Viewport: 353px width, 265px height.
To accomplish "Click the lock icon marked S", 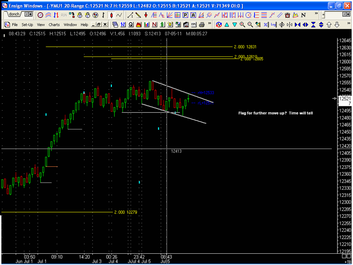I will (x=80, y=15).
